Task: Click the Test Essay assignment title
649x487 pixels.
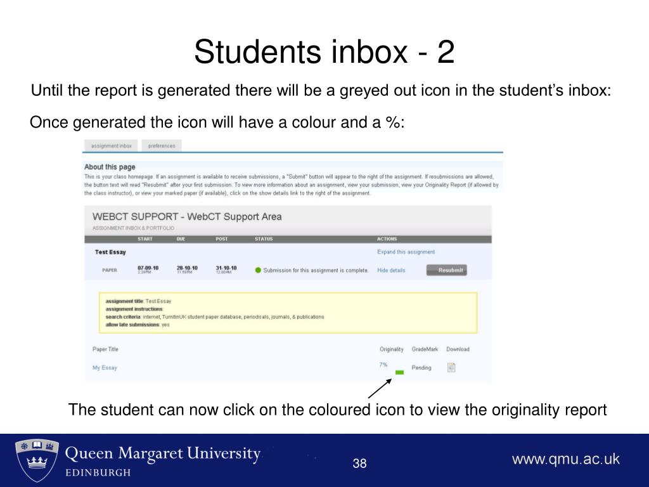Action: [x=110, y=252]
